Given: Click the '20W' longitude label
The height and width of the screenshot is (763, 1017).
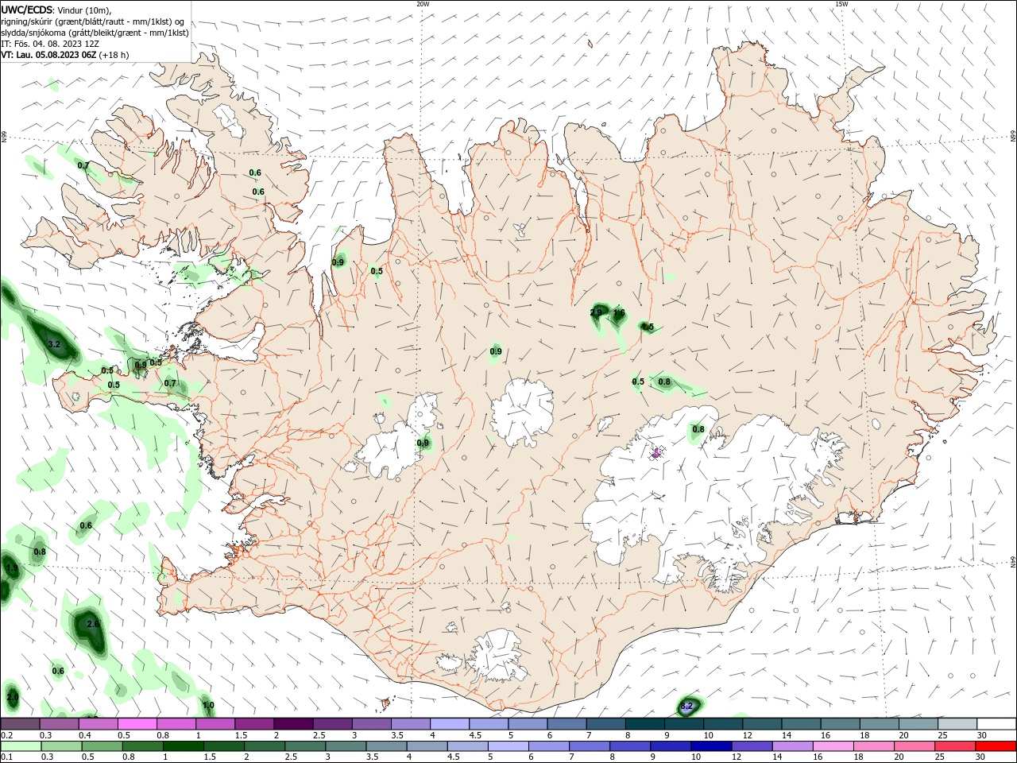Looking at the screenshot, I should [423, 4].
